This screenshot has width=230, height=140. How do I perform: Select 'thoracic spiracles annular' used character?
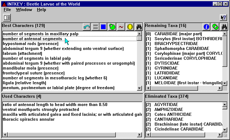coord(28,119)
